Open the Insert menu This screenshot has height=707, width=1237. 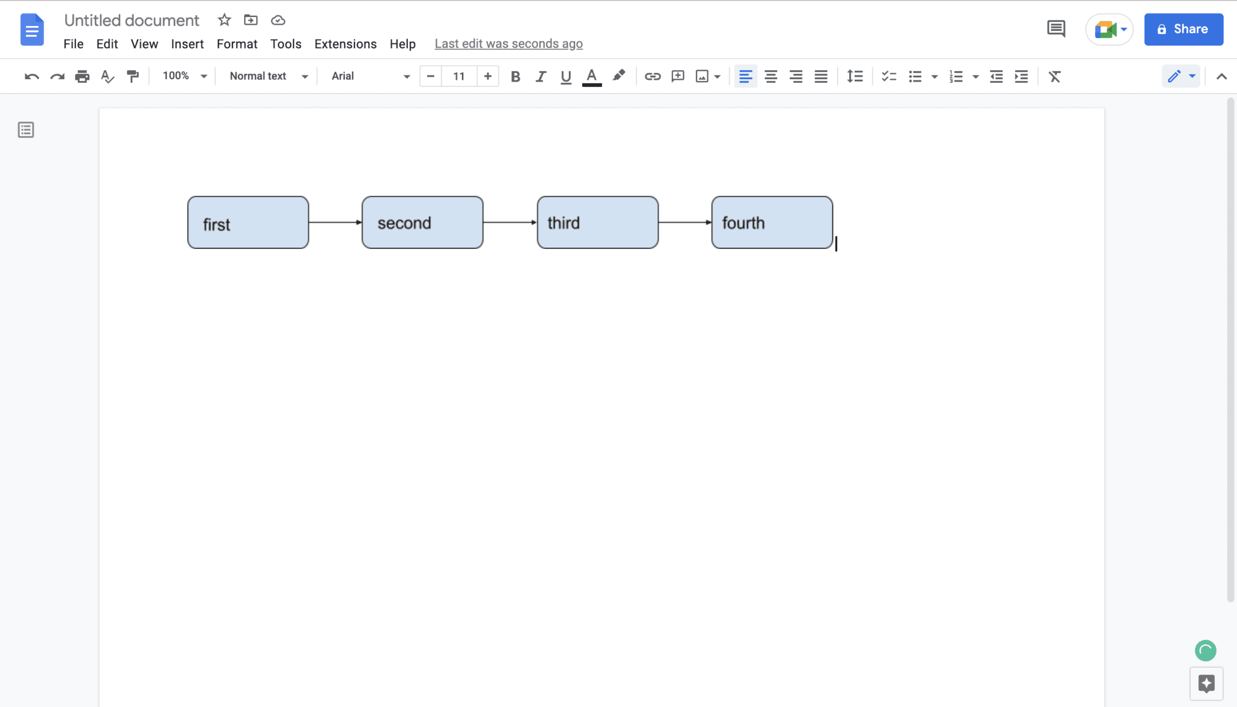click(186, 44)
